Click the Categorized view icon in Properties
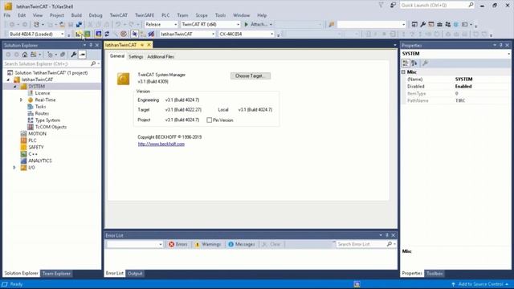The image size is (514, 289). coord(406,63)
